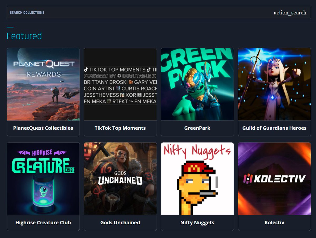This screenshot has width=316, height=238.
Task: Open the PlanetQuest Rewards thumbnail image
Action: click(x=43, y=84)
